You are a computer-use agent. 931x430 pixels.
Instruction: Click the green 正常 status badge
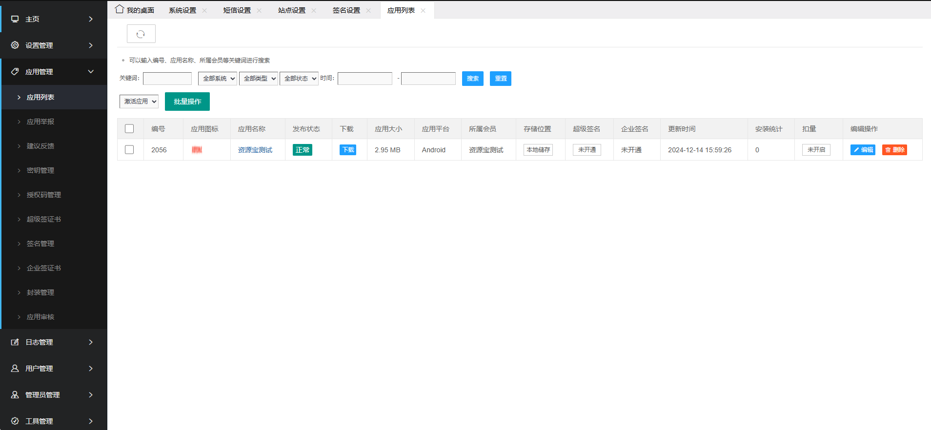(303, 150)
